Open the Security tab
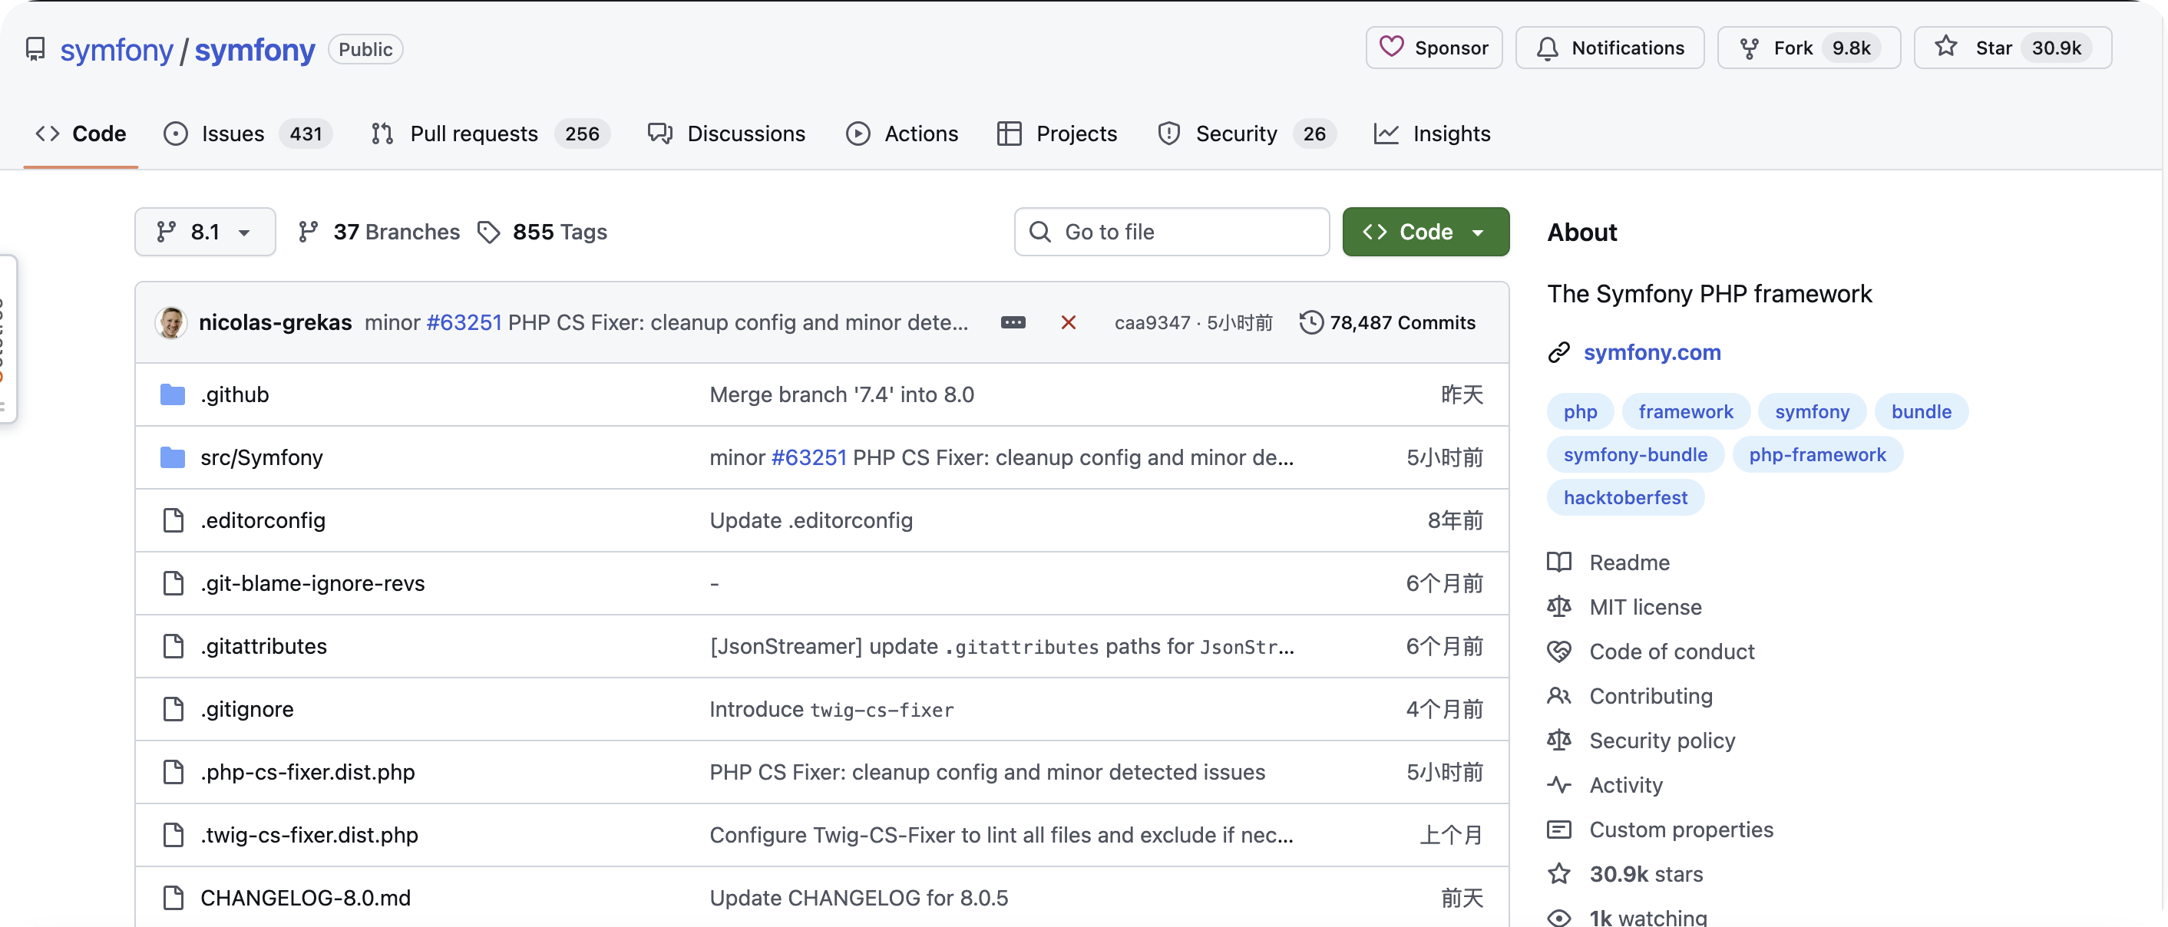Viewport: 2168px width, 927px height. (1235, 134)
